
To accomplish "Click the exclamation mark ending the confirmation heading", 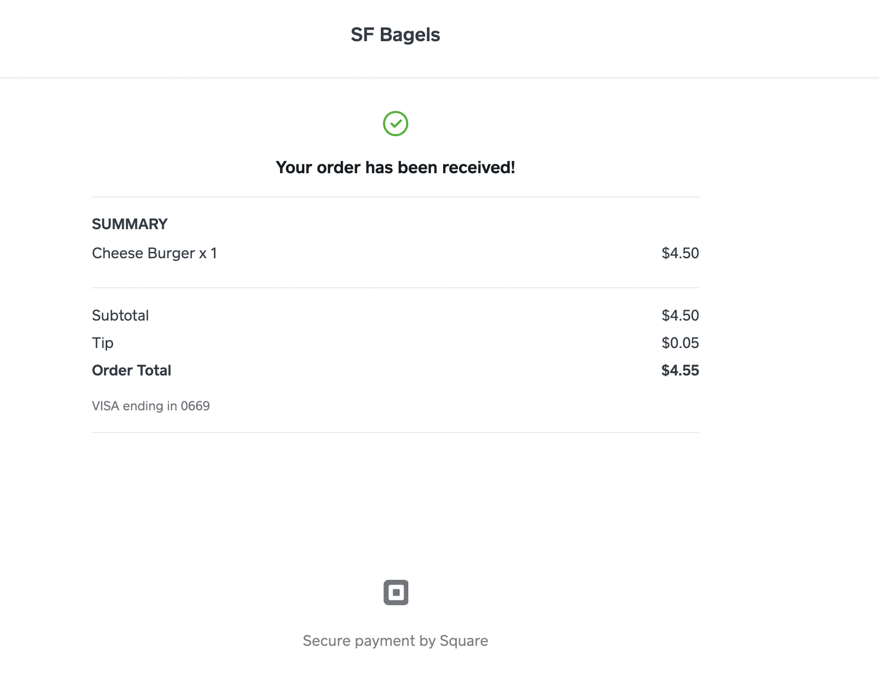I will tap(512, 167).
